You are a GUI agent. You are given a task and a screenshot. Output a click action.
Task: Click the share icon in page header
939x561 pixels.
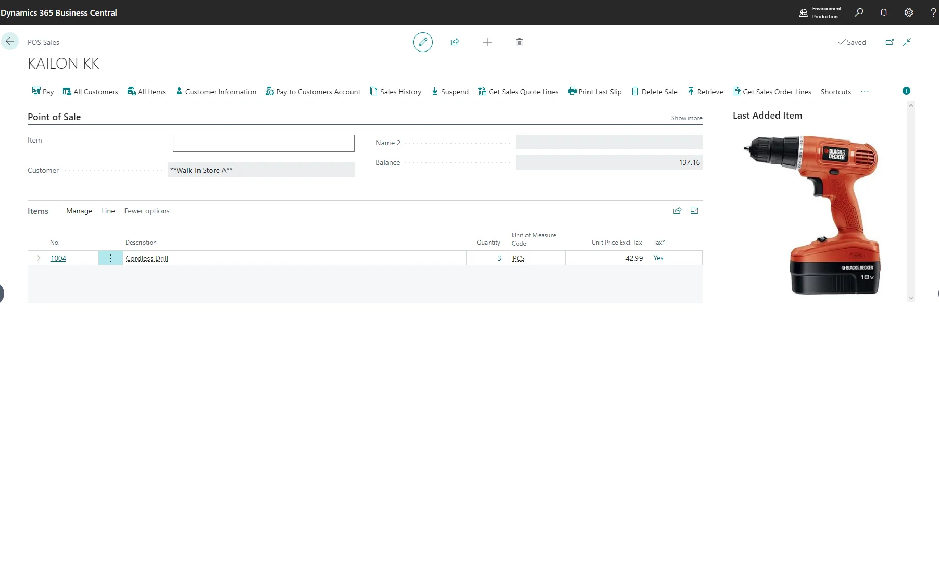(455, 42)
